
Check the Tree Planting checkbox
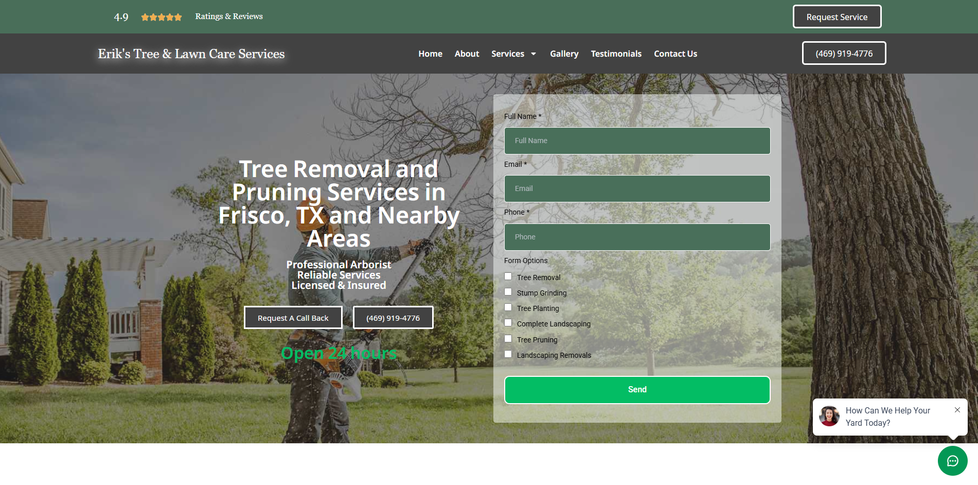click(x=508, y=307)
